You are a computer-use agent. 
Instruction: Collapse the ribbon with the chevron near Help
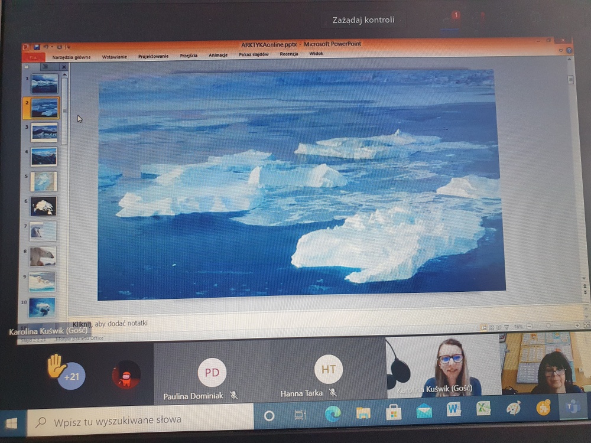click(x=561, y=50)
